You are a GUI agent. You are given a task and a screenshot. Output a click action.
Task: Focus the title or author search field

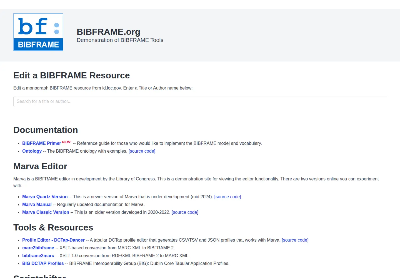point(200,101)
